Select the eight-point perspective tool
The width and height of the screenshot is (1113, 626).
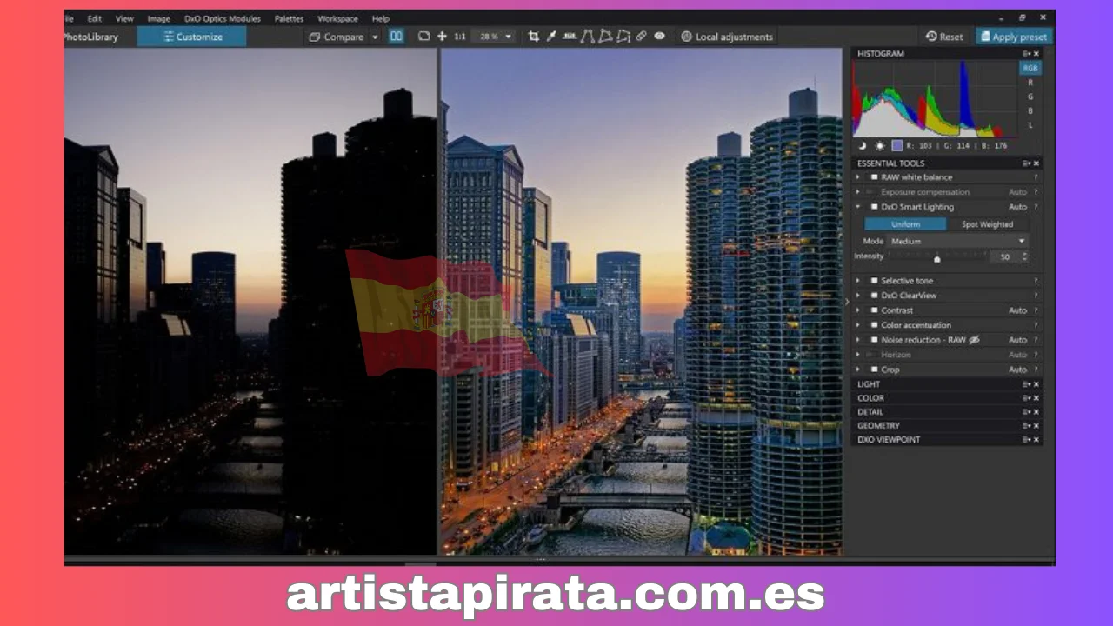pos(623,37)
